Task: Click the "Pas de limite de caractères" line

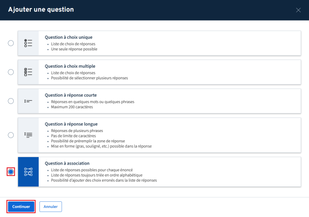Action: [73, 136]
